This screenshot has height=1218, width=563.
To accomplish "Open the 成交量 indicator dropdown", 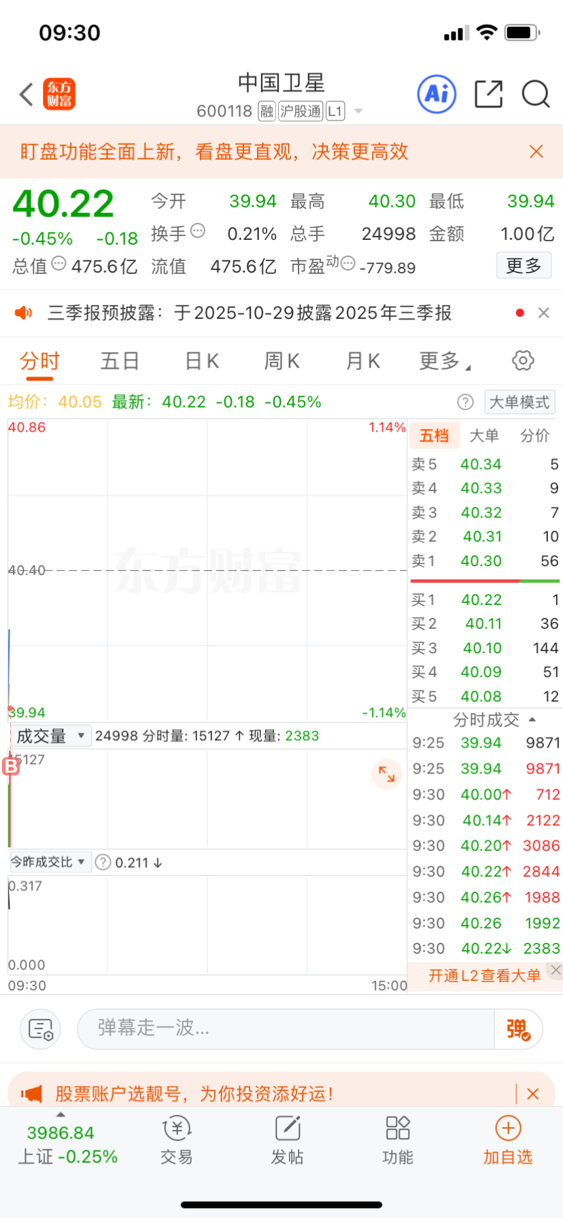I will [x=51, y=736].
